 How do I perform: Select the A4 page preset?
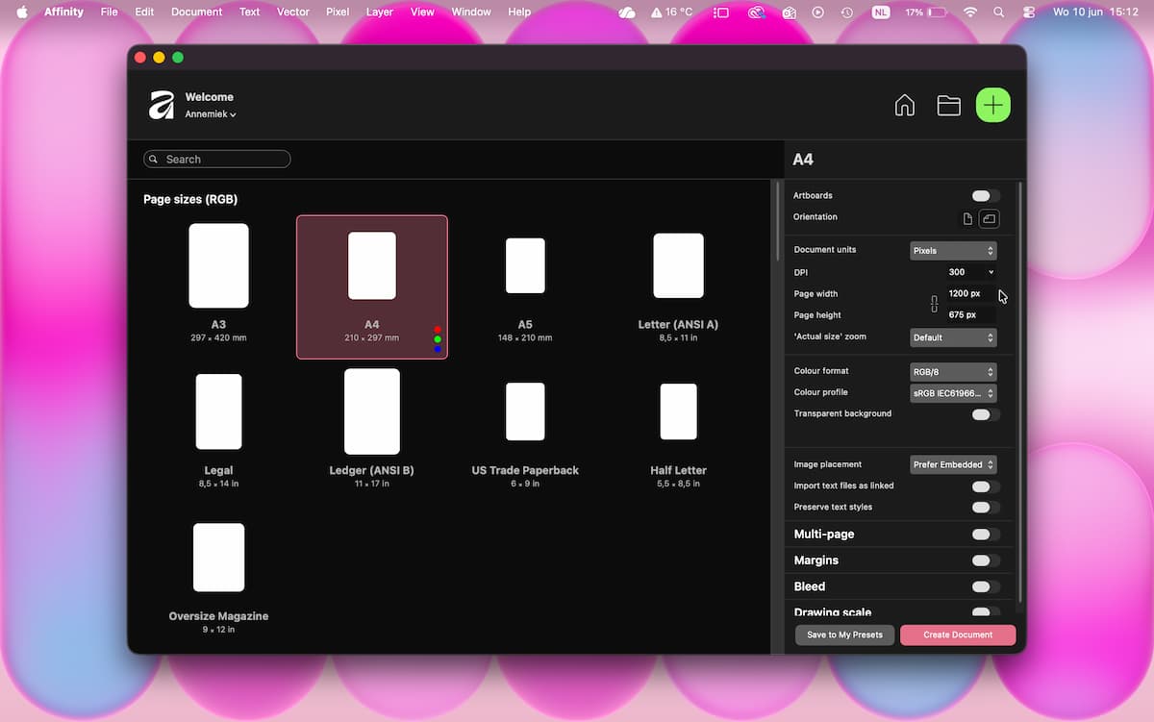point(372,286)
